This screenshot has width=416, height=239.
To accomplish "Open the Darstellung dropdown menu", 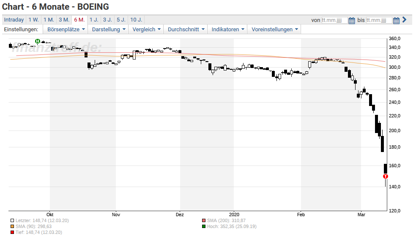I will [108, 30].
